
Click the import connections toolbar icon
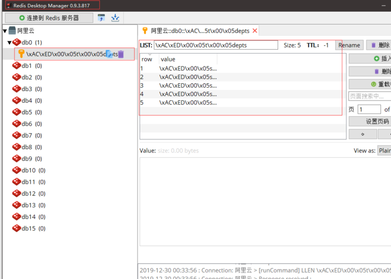click(115, 18)
